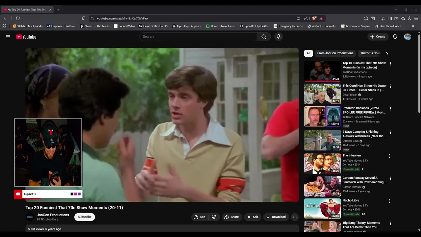Toggle the browser sidebar panel
The height and width of the screenshot is (237, 421).
pyautogui.click(x=390, y=18)
